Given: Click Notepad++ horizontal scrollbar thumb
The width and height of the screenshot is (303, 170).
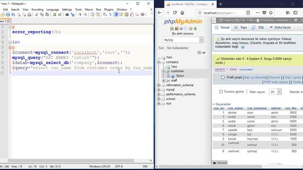Looking at the screenshot, I should coord(71,161).
